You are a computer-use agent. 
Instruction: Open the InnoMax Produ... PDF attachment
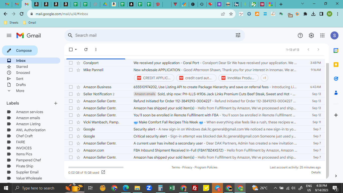239,78
